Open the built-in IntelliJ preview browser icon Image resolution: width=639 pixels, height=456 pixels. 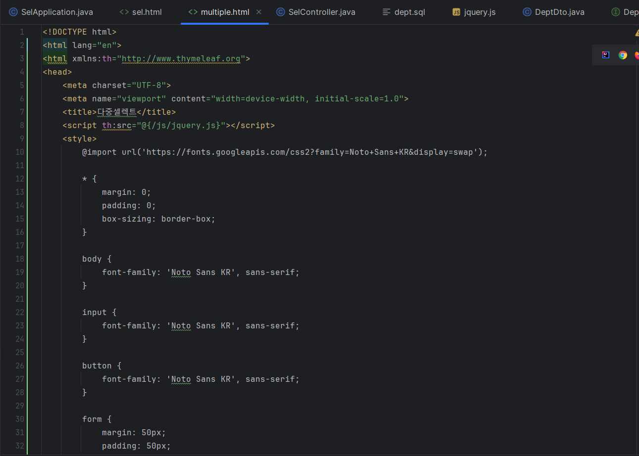[x=606, y=55]
